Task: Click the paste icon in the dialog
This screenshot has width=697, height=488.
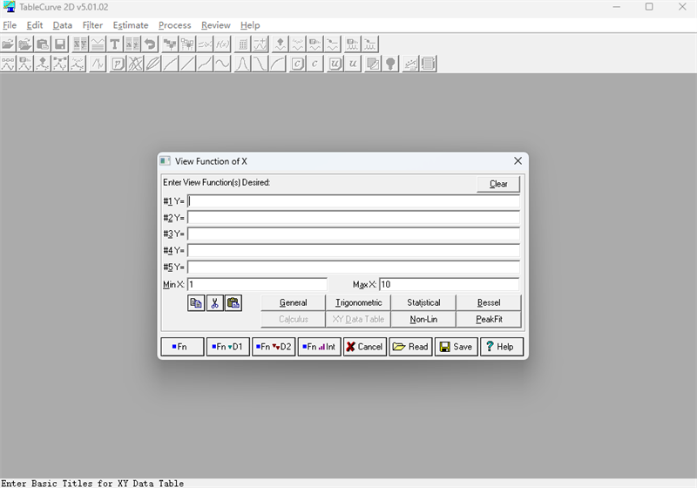Action: tap(233, 303)
